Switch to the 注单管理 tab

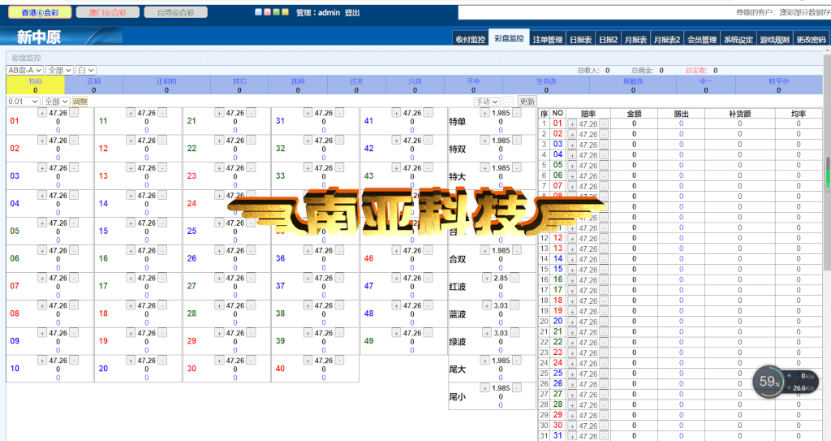tap(548, 39)
